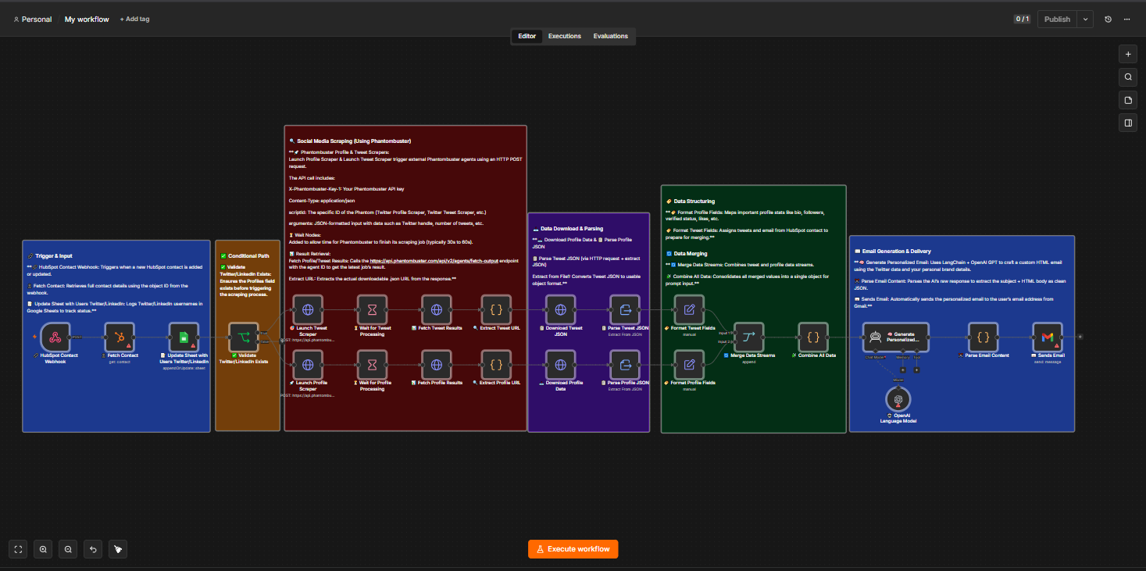The height and width of the screenshot is (571, 1146).
Task: Toggle the side panel icon
Action: click(x=1128, y=123)
